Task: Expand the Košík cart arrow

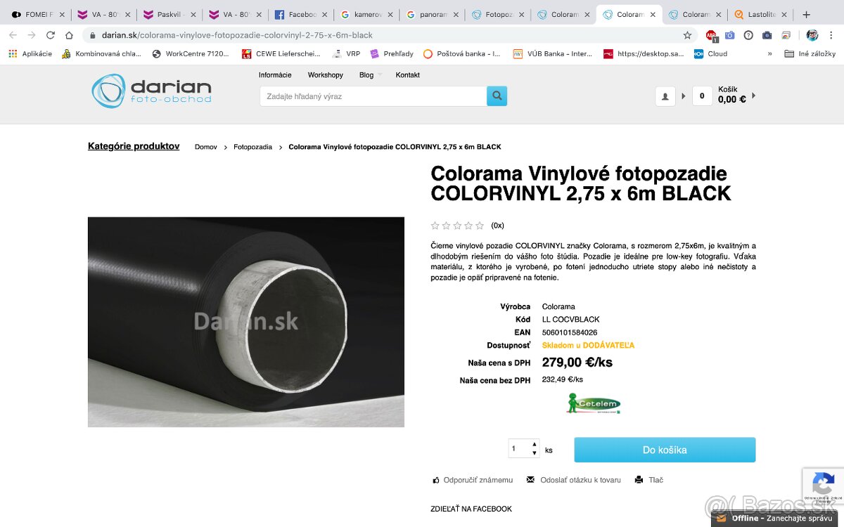Action: [x=754, y=96]
